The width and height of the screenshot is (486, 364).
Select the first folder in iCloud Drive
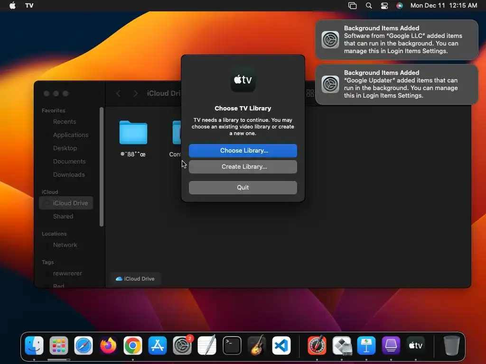[133, 133]
